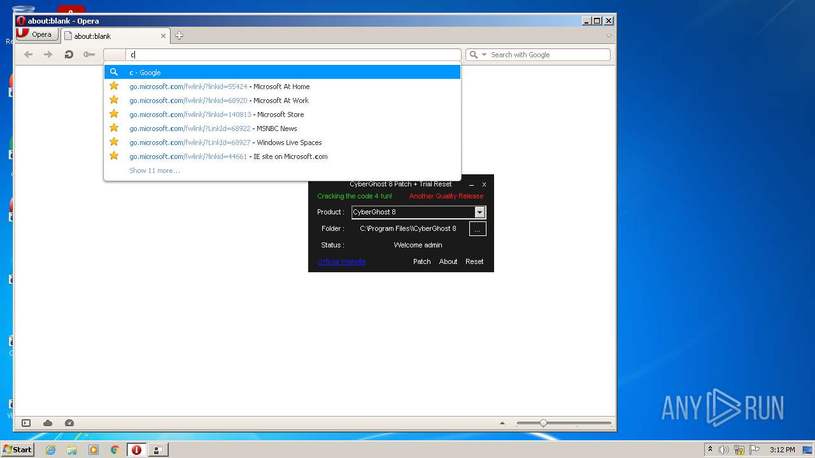Click the folder path C:\Program Files\CyberGhost 8
The height and width of the screenshot is (458, 815).
pyautogui.click(x=408, y=228)
